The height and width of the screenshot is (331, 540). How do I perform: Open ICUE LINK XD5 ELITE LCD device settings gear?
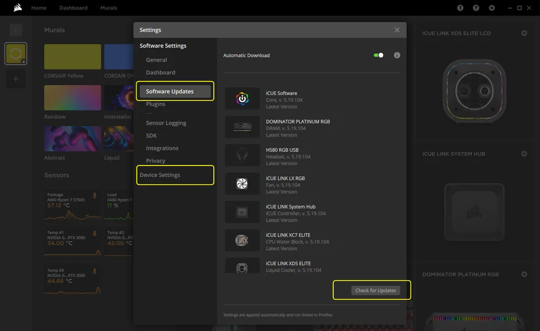(x=524, y=33)
